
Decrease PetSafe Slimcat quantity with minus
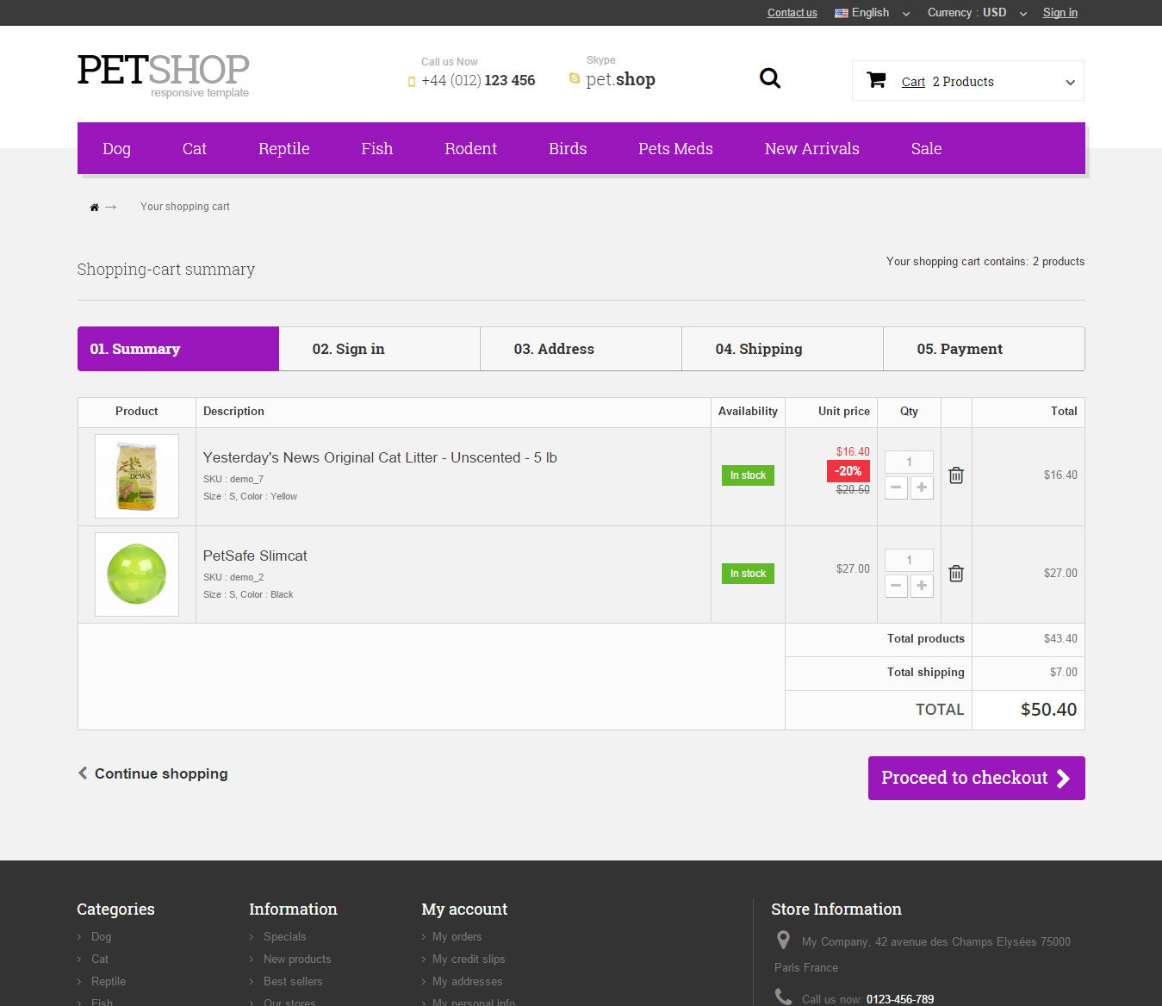click(x=896, y=586)
